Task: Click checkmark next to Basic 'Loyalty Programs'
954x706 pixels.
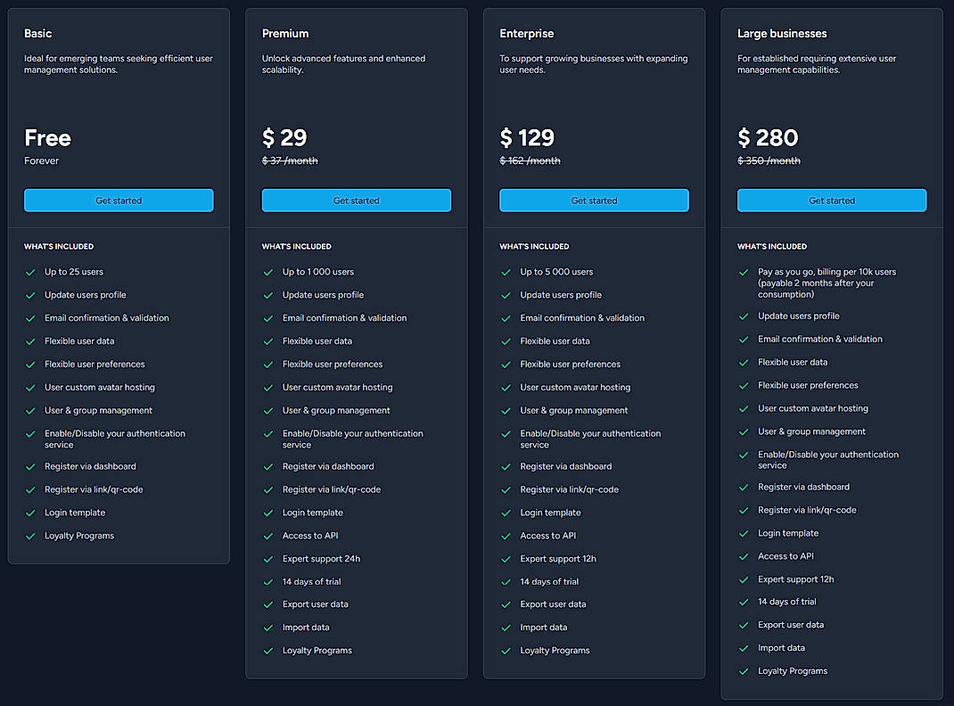Action: (29, 537)
